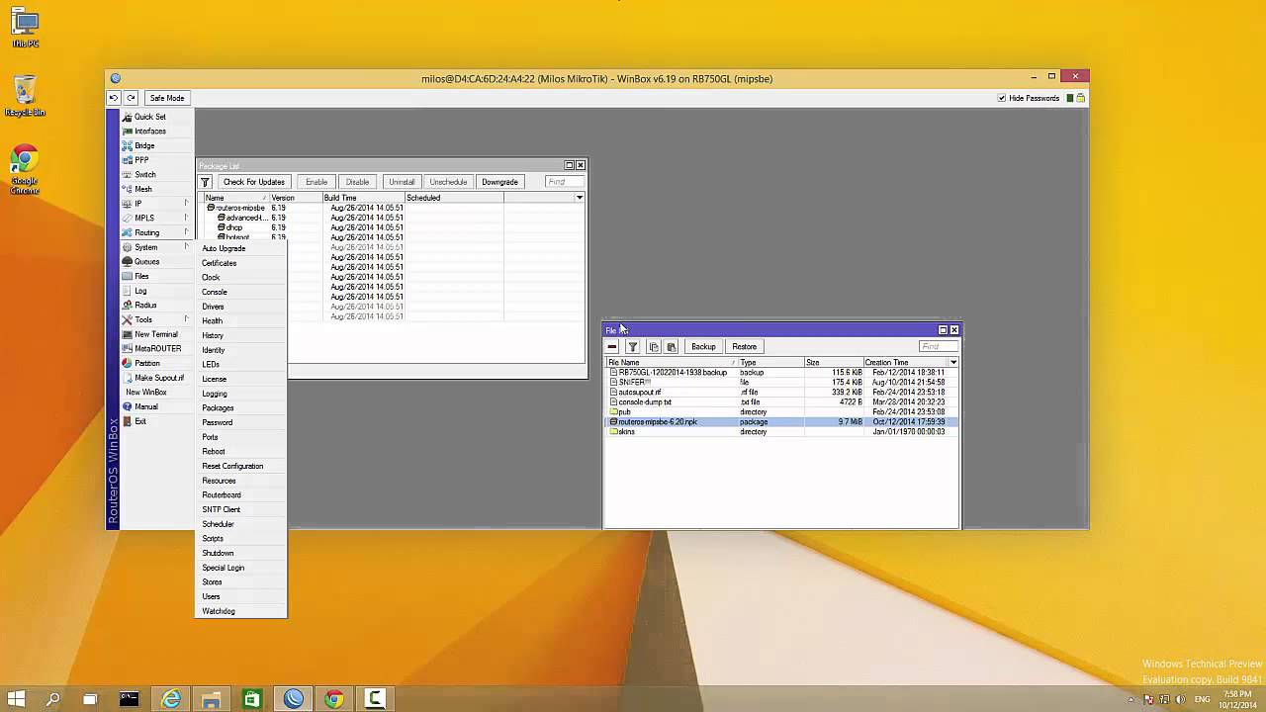Viewport: 1266px width, 712px height.
Task: Expand the System submenu in the sidebar
Action: [x=155, y=247]
